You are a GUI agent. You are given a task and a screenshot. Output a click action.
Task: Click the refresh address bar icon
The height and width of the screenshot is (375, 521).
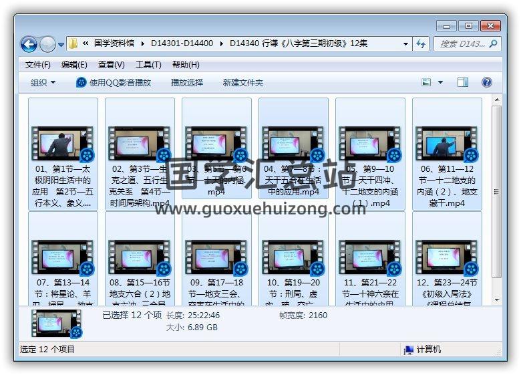pyautogui.click(x=421, y=43)
